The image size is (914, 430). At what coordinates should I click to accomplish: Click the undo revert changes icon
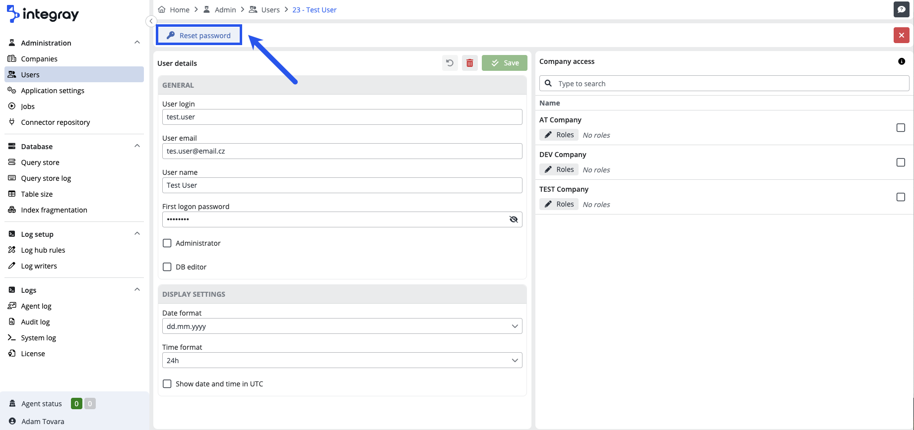pos(450,63)
